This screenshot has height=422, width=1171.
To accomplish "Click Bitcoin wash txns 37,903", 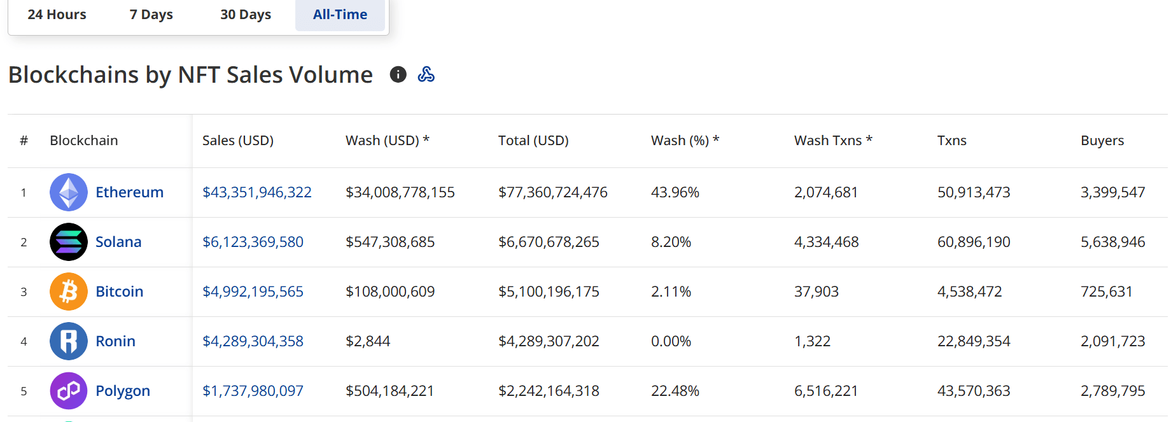I will (x=817, y=292).
